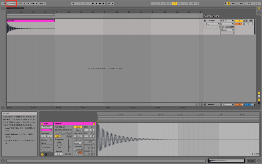Open the Ext. In input type dropdown
This screenshot has width=262, height=164.
[227, 21]
